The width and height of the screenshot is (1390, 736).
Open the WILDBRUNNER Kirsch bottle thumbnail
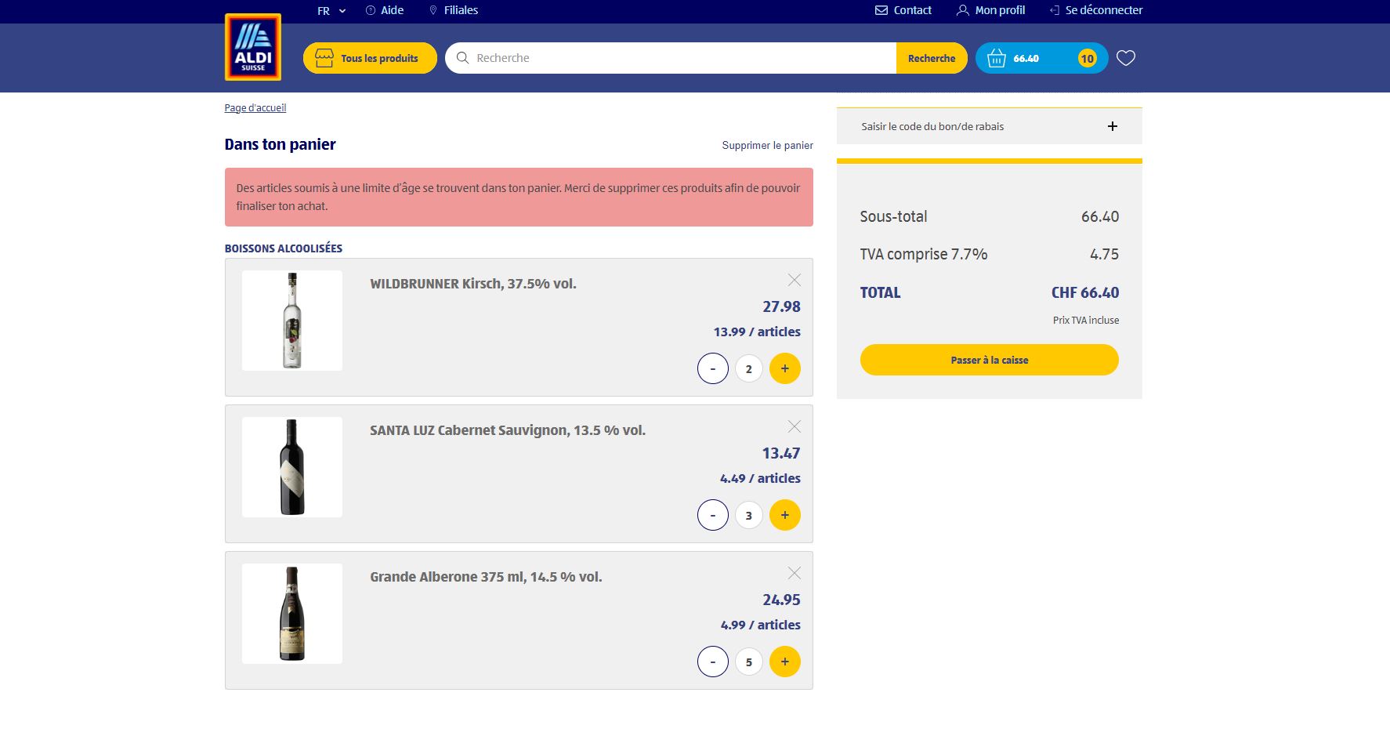coord(292,321)
